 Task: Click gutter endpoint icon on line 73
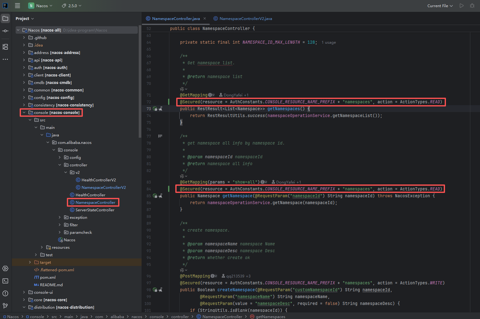[x=155, y=109]
